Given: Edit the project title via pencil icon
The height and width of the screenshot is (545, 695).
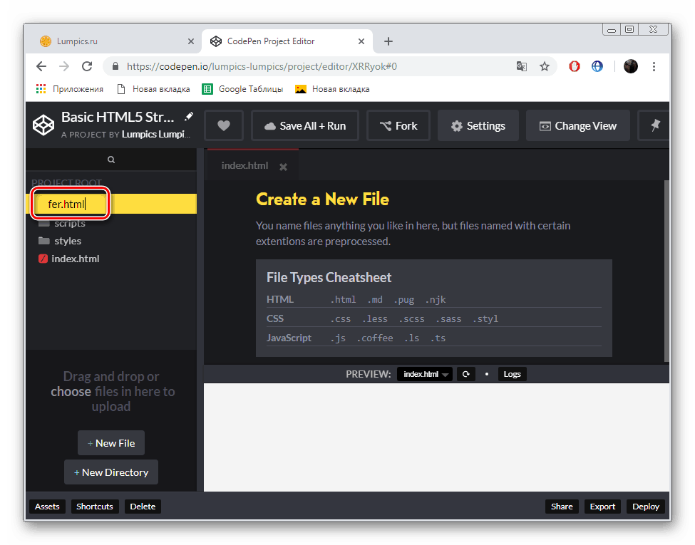Looking at the screenshot, I should (188, 115).
